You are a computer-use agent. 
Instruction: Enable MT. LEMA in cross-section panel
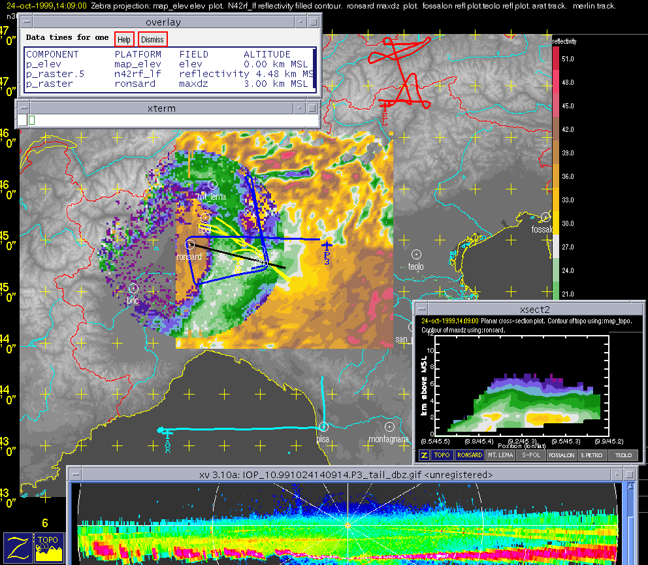(500, 455)
